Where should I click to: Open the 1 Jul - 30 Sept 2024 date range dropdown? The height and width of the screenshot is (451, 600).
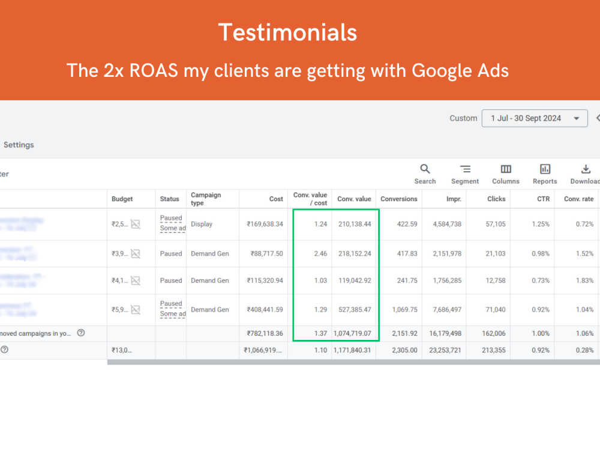pos(535,118)
